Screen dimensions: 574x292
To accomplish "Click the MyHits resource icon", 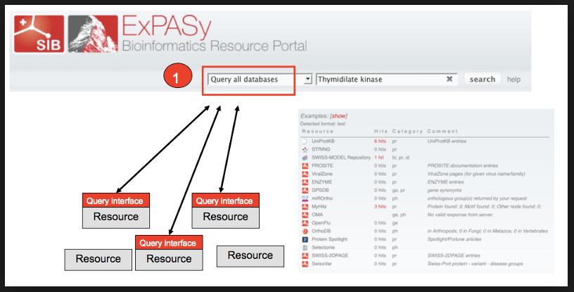I will point(305,207).
